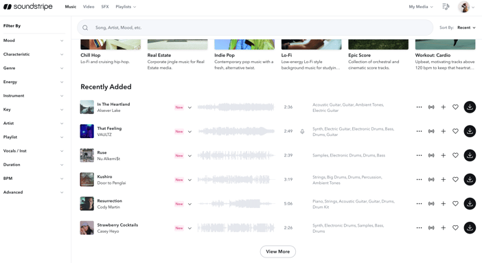The width and height of the screenshot is (482, 263).
Task: Click the search magnifier icon
Action: [x=85, y=27]
